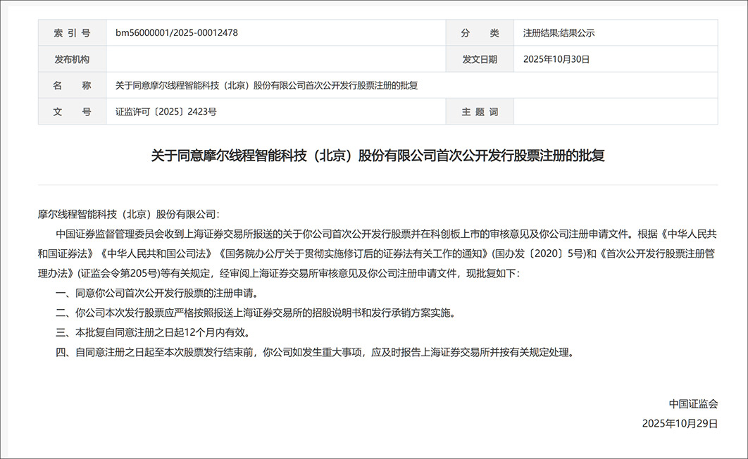Click the 主题词 label cell

coord(480,111)
